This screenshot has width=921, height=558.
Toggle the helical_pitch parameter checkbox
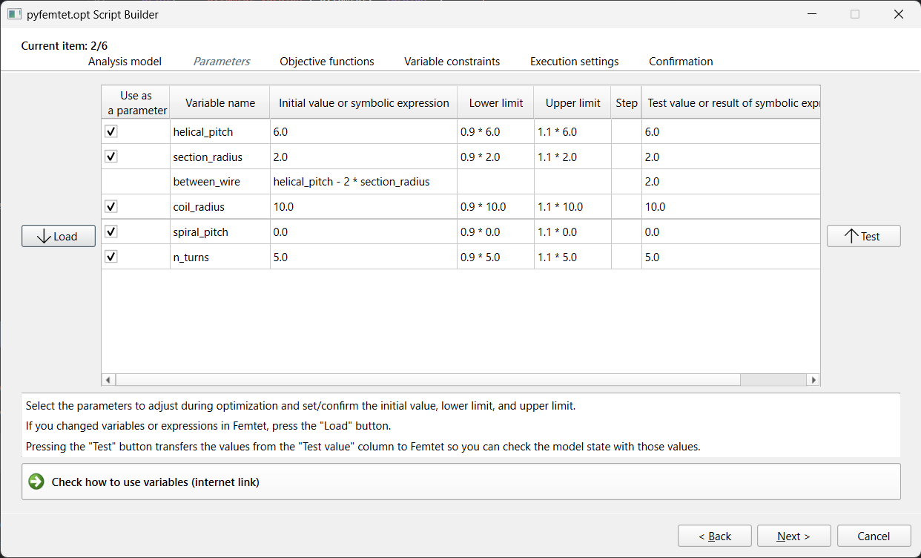(111, 131)
